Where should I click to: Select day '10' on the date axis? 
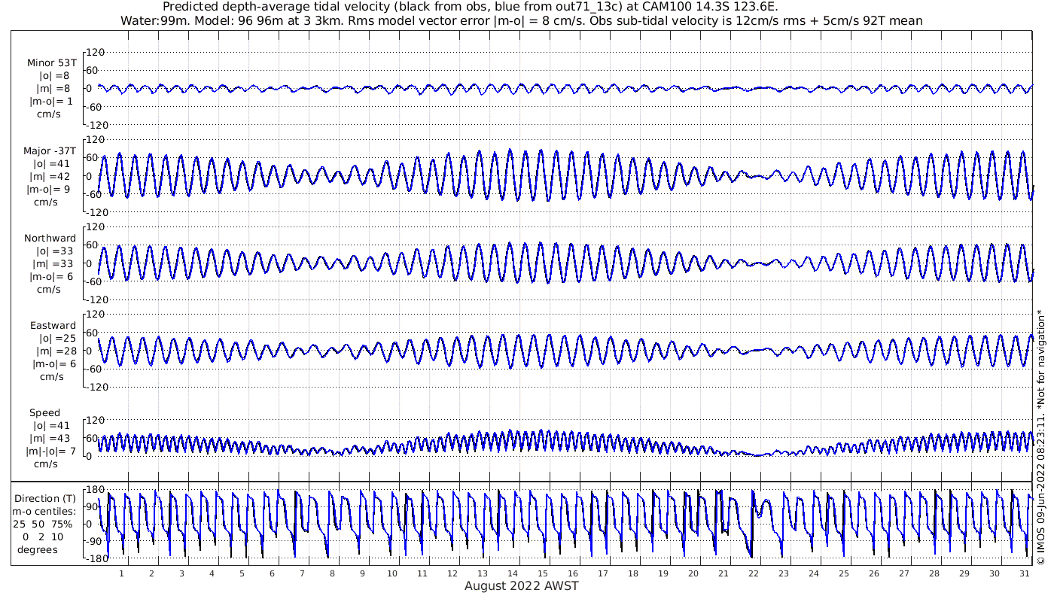(x=392, y=573)
